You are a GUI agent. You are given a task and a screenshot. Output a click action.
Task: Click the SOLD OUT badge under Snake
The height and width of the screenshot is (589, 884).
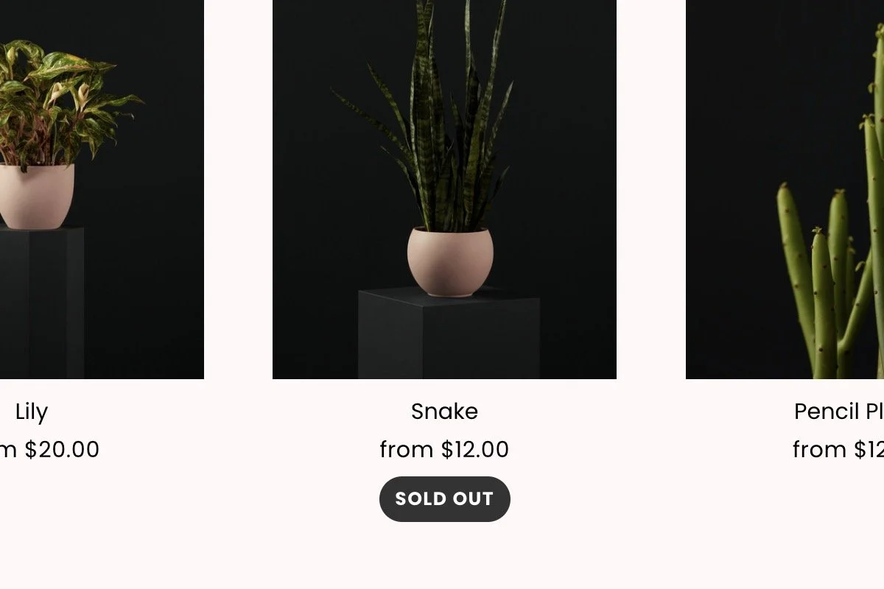click(x=444, y=499)
